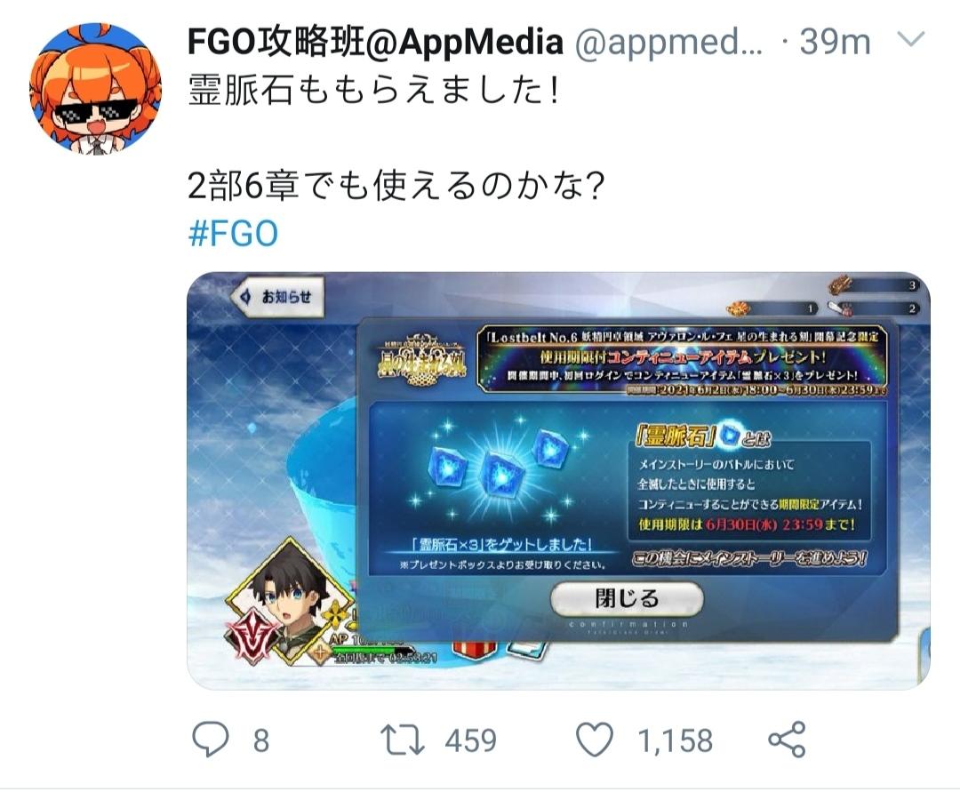960x792 pixels.
Task: Like the tweet with heart icon
Action: [595, 740]
